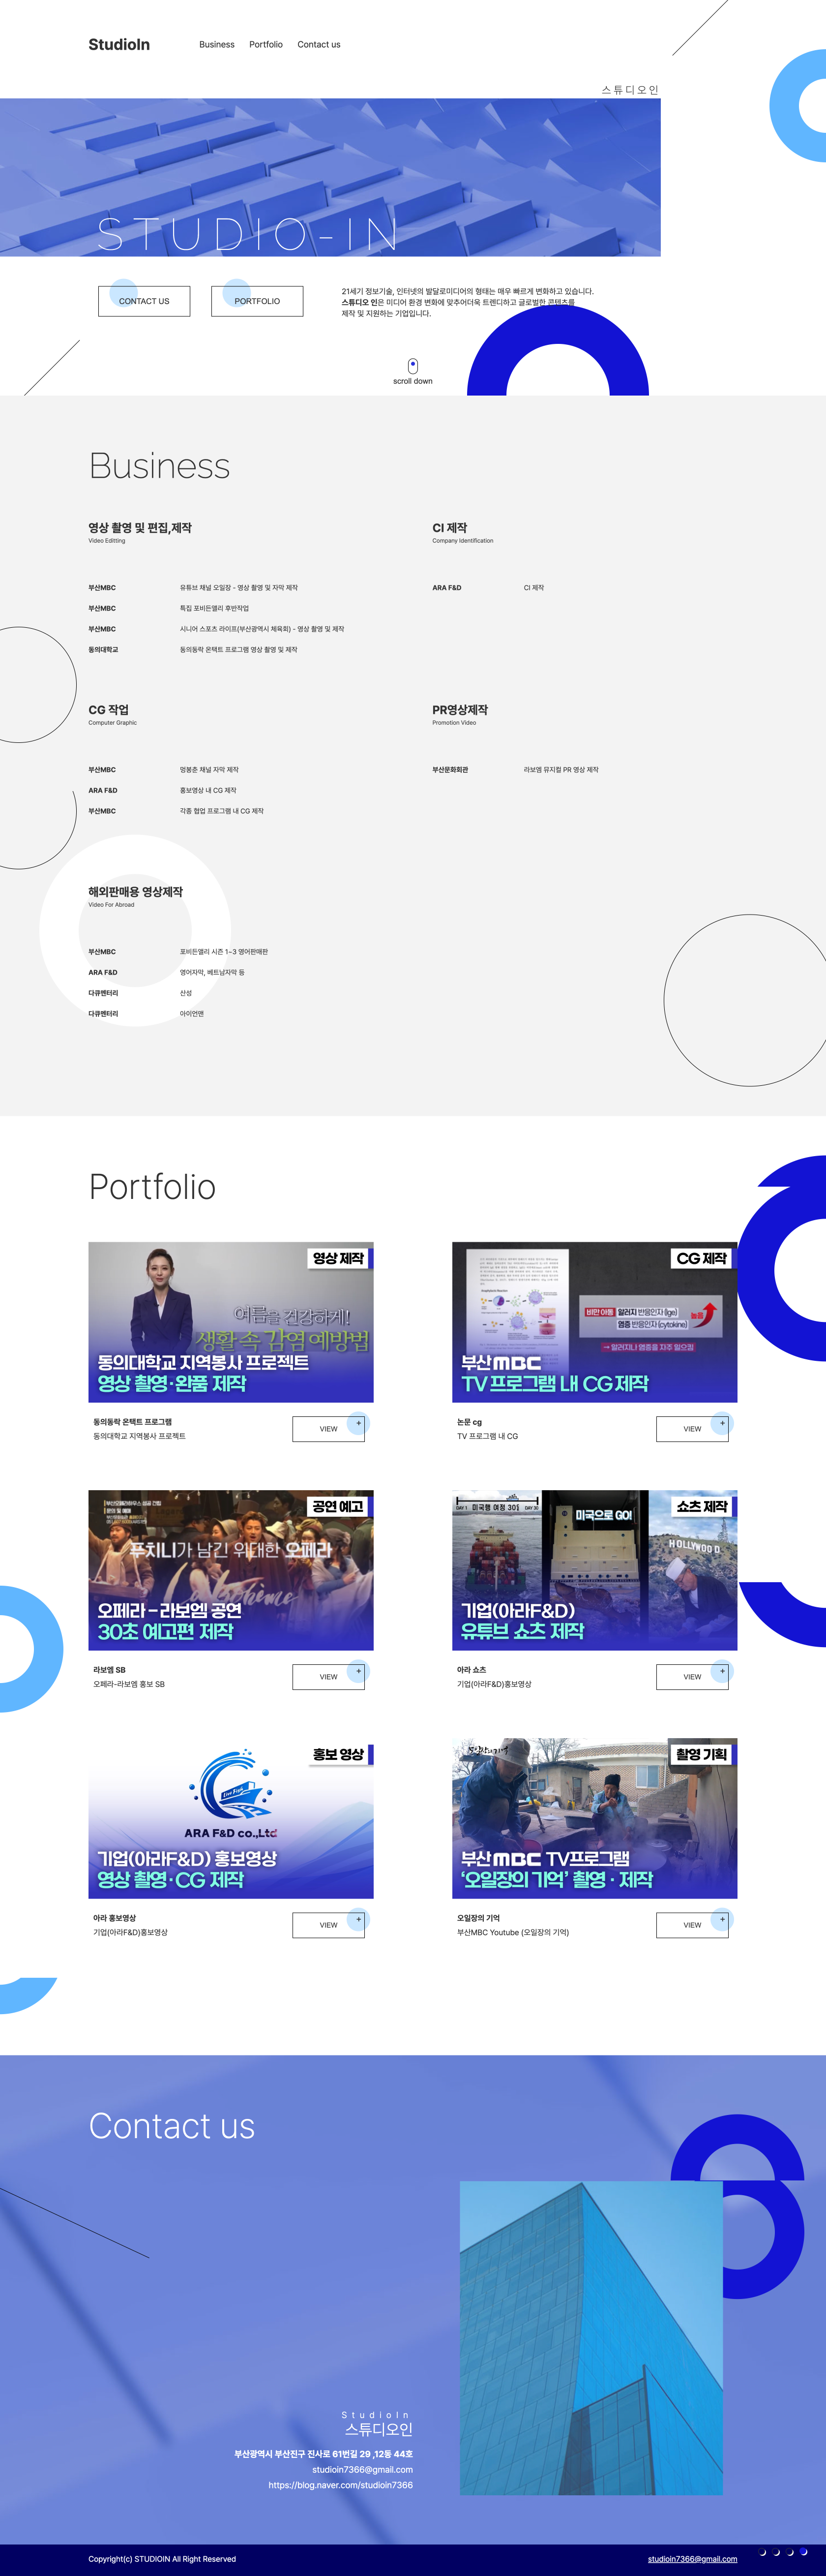Click the blog.naver.com/studioin7366 link

[x=341, y=2485]
